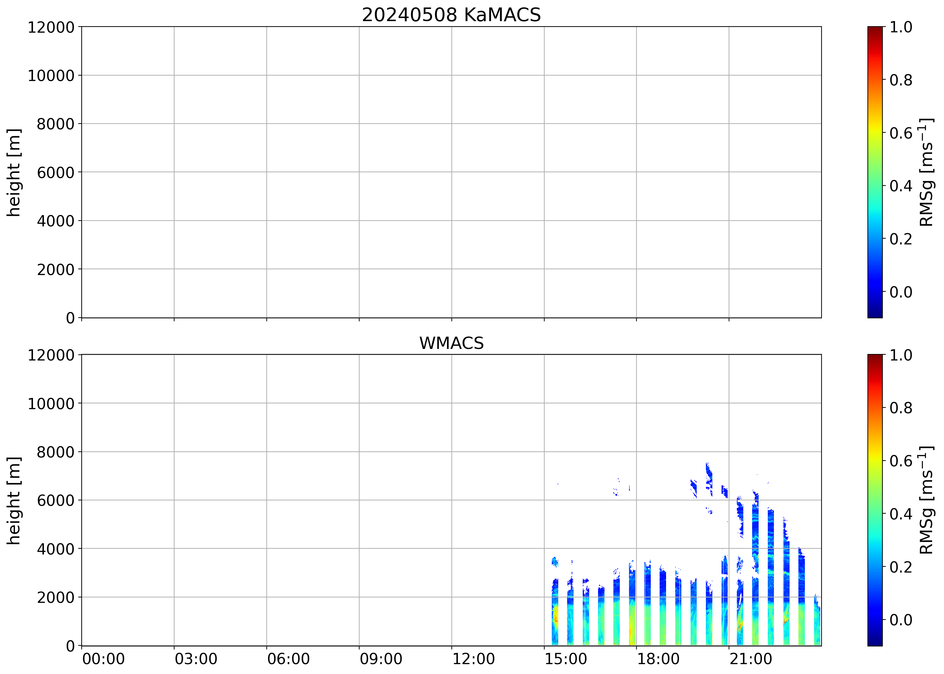Click the '20240508 KaMACS' plot title
Screen dimensions: 944x674
tap(451, 15)
